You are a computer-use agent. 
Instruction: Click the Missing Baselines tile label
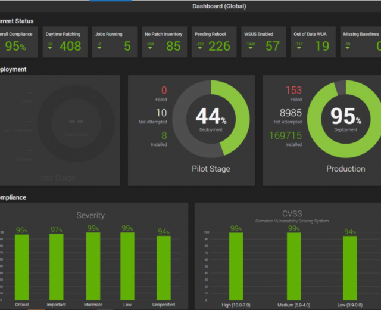tap(361, 34)
